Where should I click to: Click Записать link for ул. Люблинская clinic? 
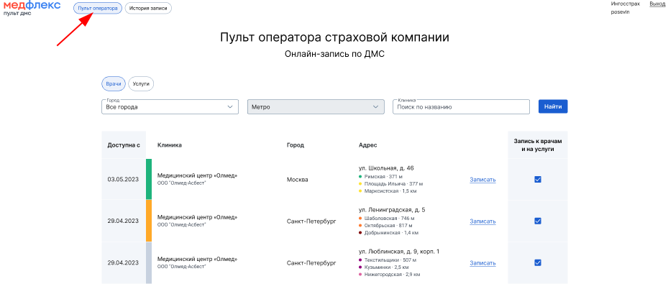[x=482, y=263]
